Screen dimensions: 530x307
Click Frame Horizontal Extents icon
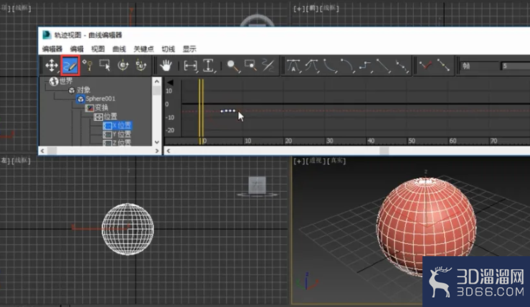[190, 65]
